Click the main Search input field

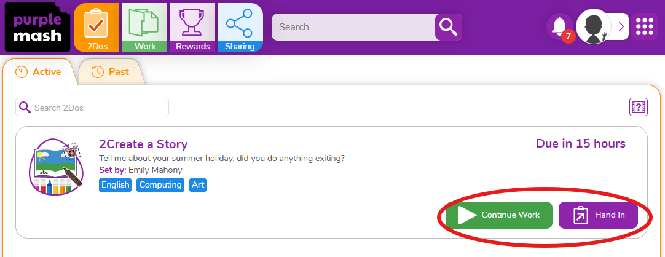(354, 27)
